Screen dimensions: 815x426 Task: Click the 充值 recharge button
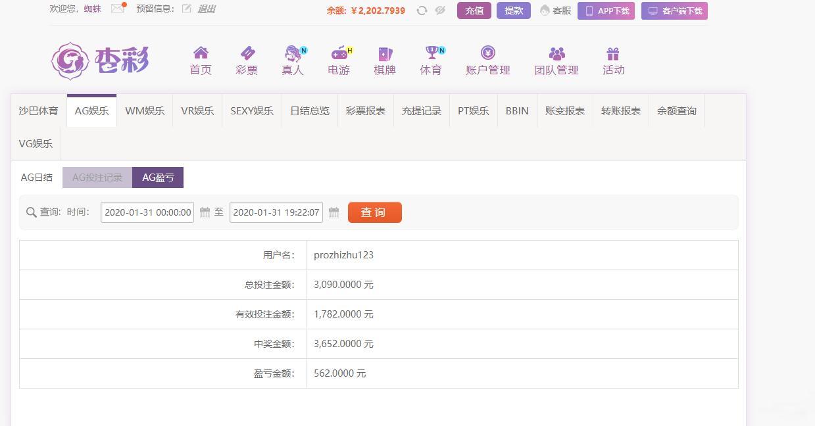[474, 11]
